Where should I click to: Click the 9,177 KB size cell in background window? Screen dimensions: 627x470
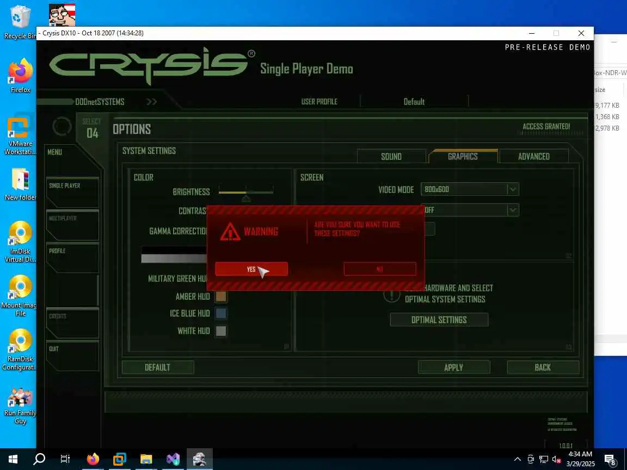607,106
